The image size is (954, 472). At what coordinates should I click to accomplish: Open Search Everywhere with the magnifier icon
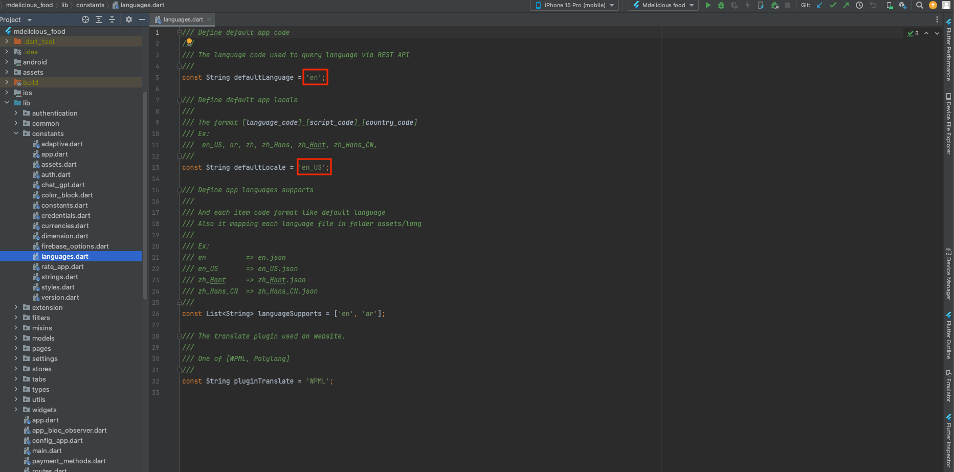point(919,5)
